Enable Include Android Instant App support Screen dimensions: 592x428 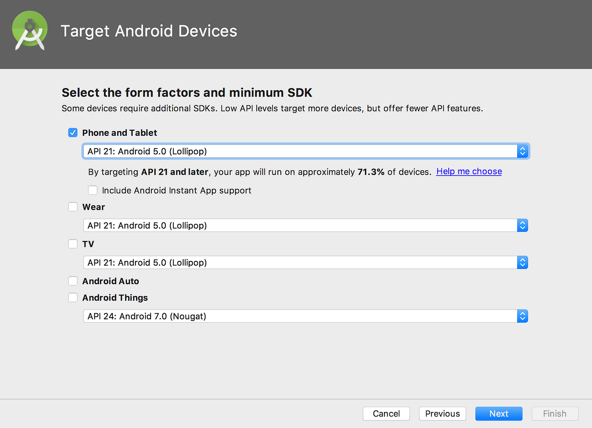coord(93,190)
